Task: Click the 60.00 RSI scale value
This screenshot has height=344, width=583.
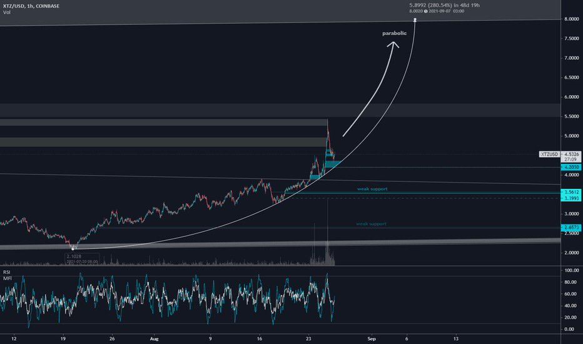Action: tap(572, 294)
